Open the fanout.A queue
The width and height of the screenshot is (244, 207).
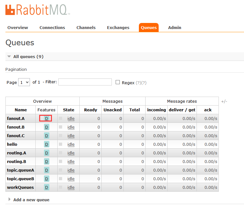click(16, 119)
